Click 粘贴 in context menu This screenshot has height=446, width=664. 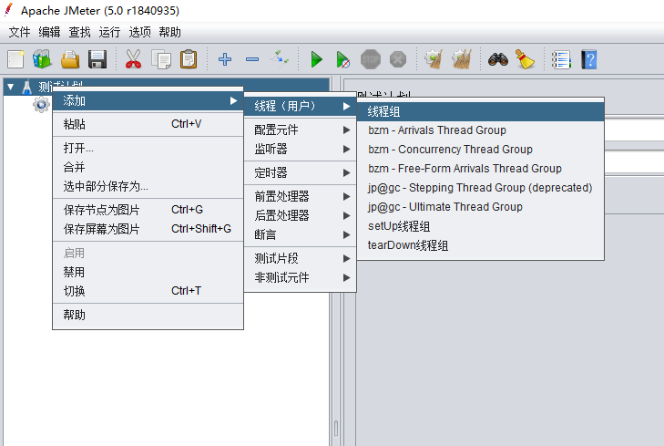coord(148,124)
